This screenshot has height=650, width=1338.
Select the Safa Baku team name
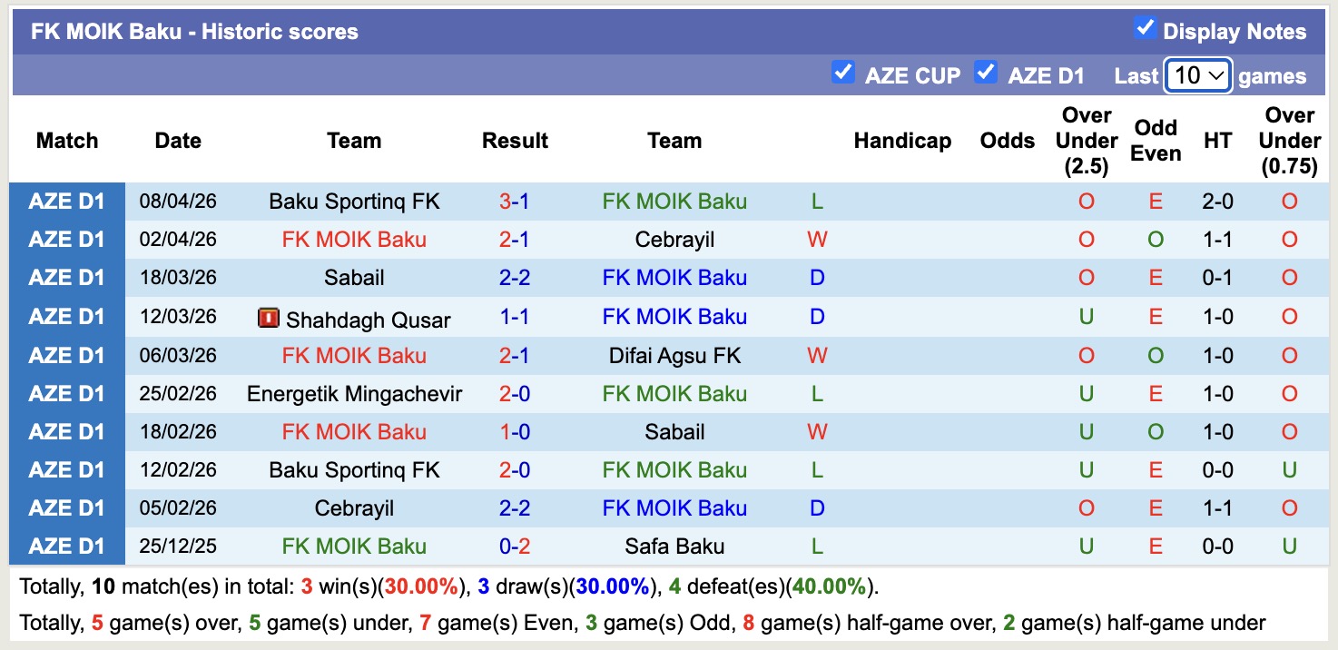[674, 546]
